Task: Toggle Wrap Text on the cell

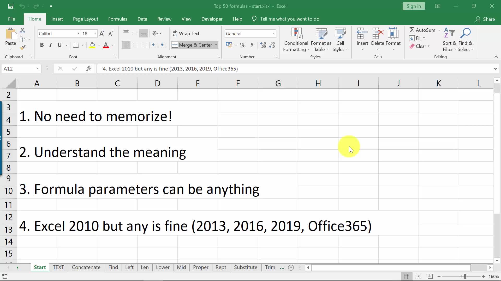Action: pyautogui.click(x=186, y=34)
